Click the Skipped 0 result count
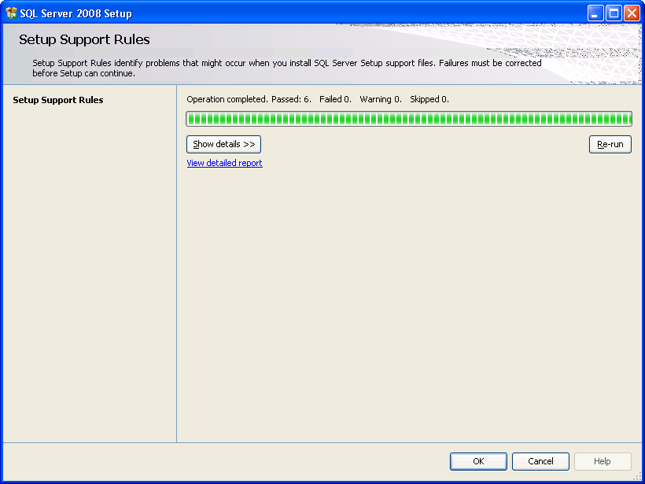 (x=429, y=99)
